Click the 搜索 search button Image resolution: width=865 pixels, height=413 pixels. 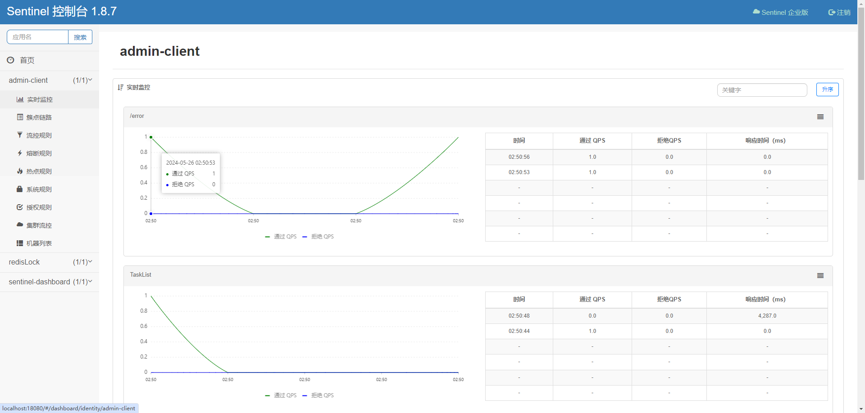80,37
